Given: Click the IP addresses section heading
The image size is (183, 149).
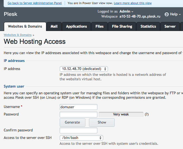Looking at the screenshot, I should pyautogui.click(x=14, y=61).
